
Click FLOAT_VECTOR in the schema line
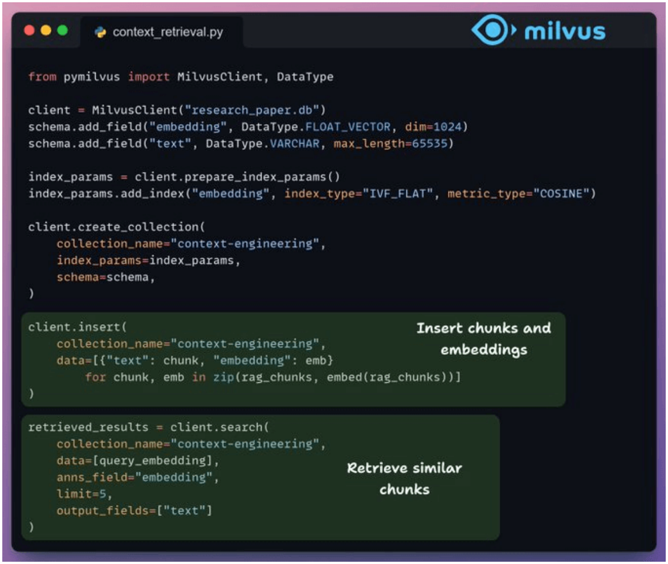tap(348, 127)
